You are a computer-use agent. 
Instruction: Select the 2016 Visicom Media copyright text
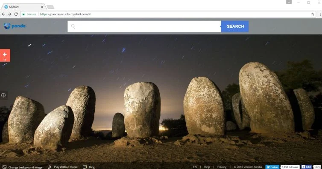[248, 167]
